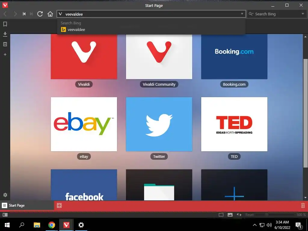Viewport: 308px width, 231px height.
Task: Toggle image loading in status bar
Action: click(230, 215)
